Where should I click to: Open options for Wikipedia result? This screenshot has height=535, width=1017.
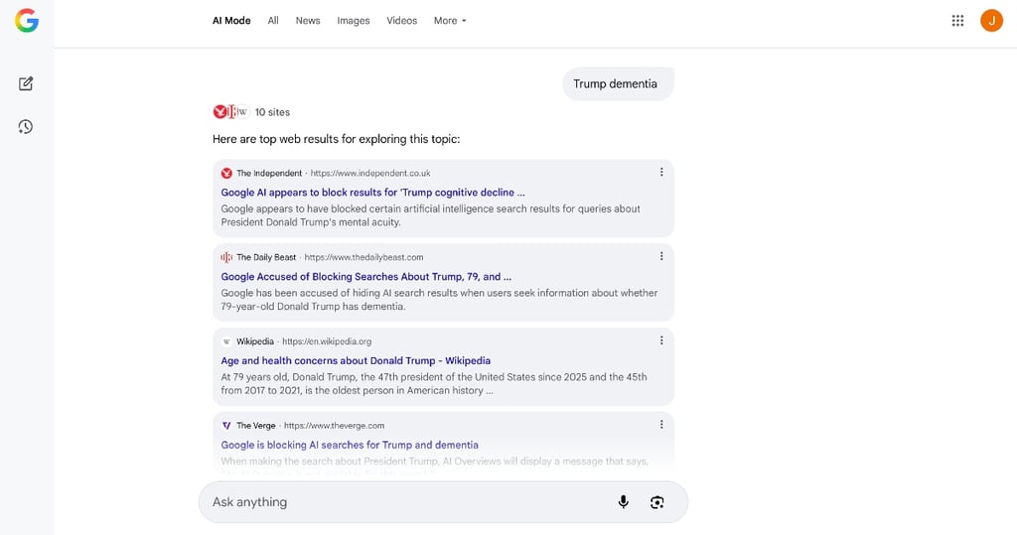[660, 340]
